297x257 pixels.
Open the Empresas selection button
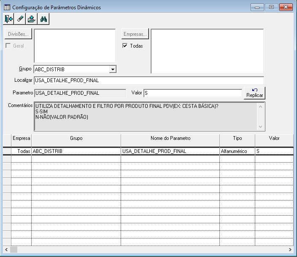tap(135, 34)
